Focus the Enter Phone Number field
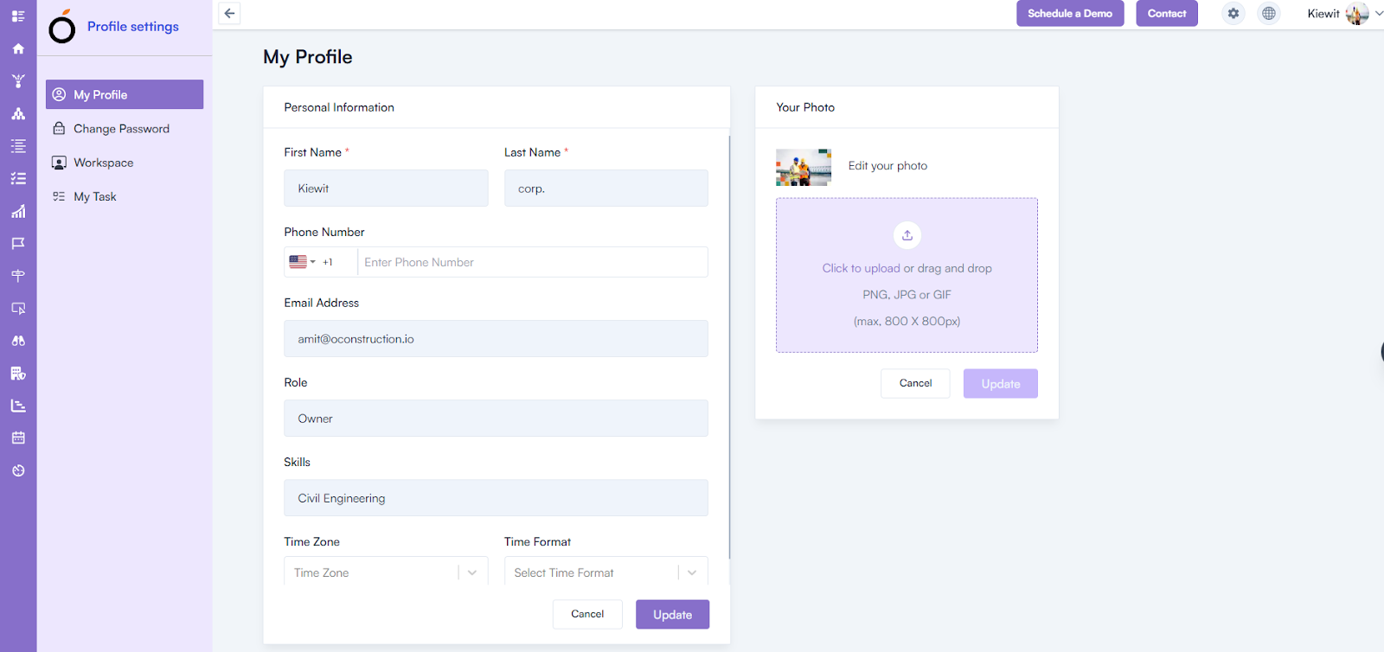The width and height of the screenshot is (1384, 652). pos(532,262)
